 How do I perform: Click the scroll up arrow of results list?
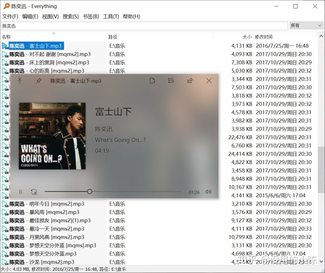click(x=321, y=36)
